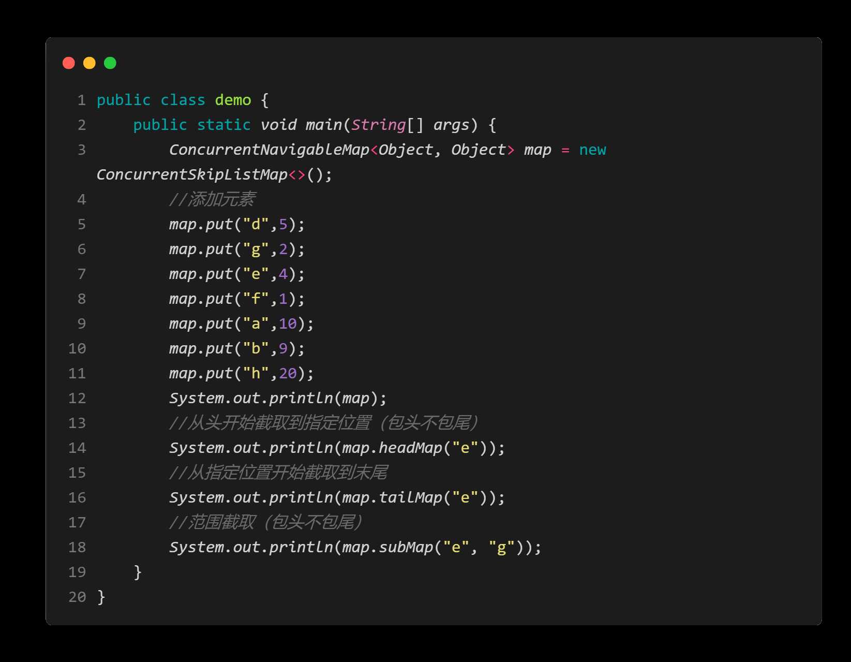
Task: Click the class name "demo"
Action: click(x=233, y=100)
